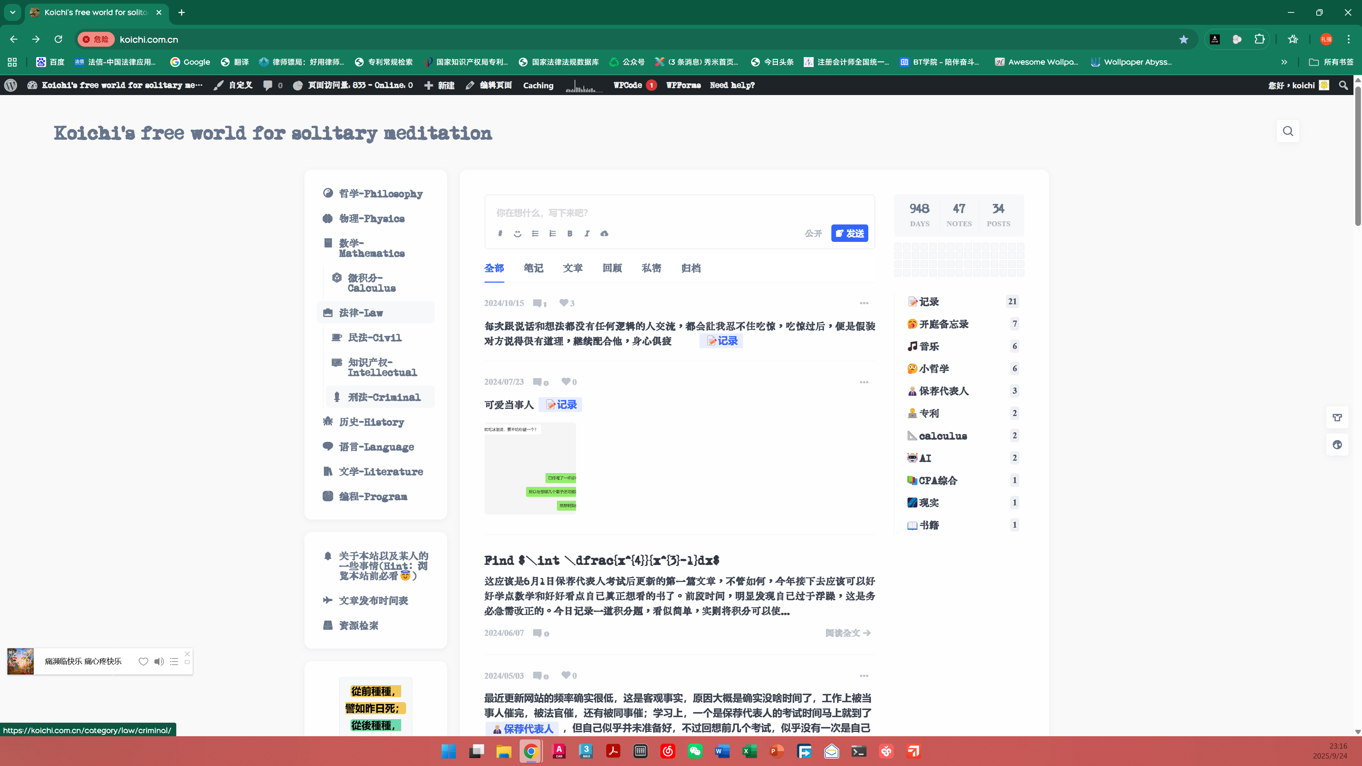Toggle bold formatting in memo editor
The image size is (1362, 766).
[x=569, y=233]
